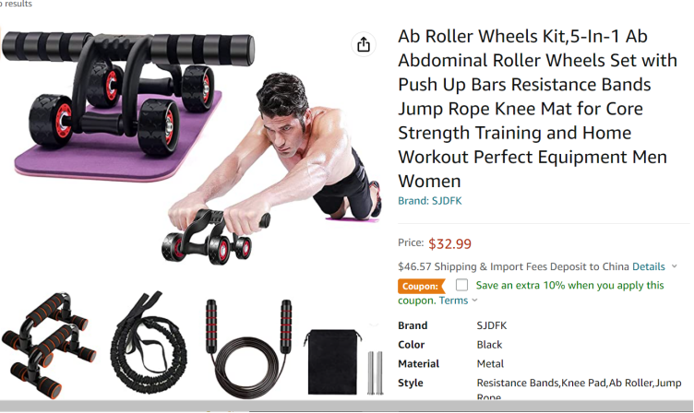Click the product title heading

(537, 109)
